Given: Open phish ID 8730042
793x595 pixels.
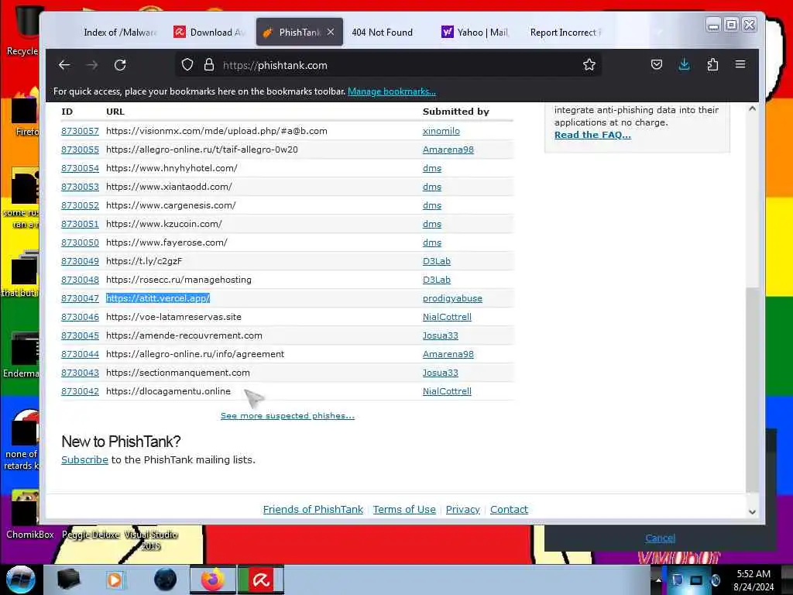Looking at the screenshot, I should 80,391.
